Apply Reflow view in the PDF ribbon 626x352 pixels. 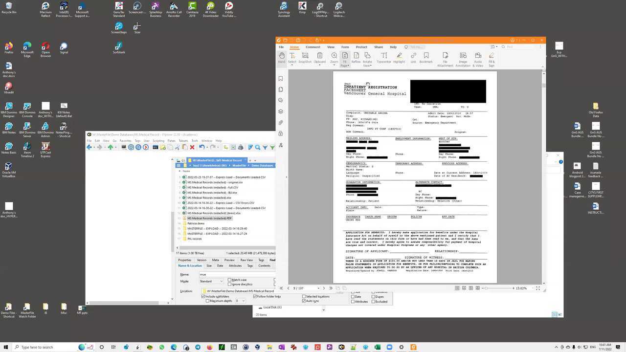click(x=356, y=58)
